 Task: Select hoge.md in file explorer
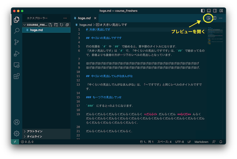[46, 30]
